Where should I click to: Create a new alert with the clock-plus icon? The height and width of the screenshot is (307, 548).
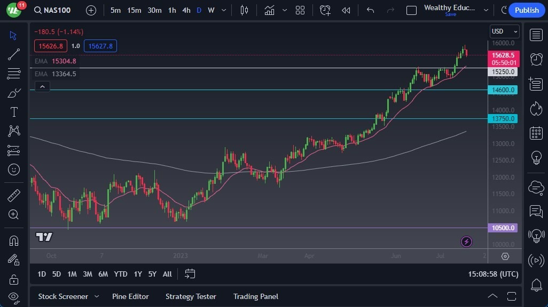pyautogui.click(x=325, y=10)
